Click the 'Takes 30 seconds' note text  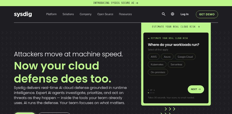[x=171, y=98]
